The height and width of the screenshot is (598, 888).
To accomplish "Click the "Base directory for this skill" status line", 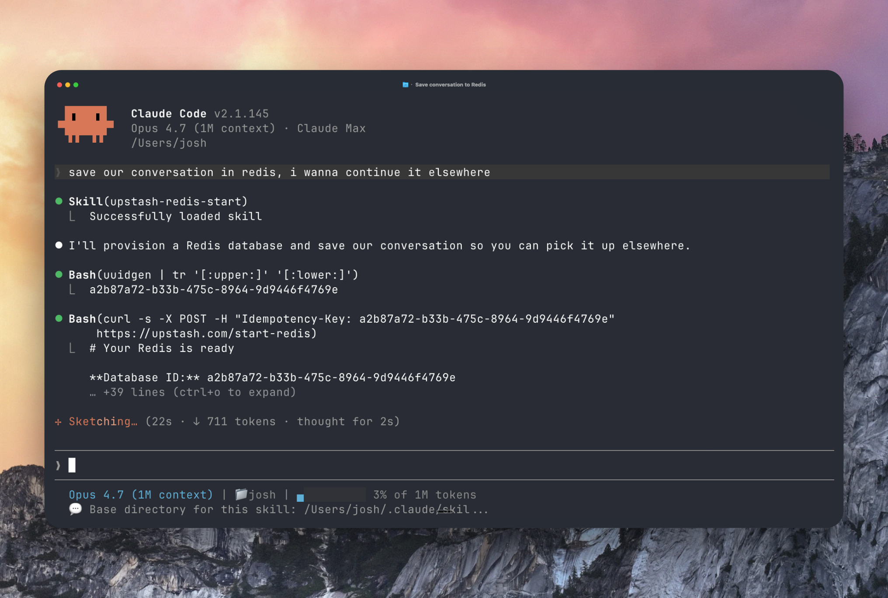I will tap(289, 510).
